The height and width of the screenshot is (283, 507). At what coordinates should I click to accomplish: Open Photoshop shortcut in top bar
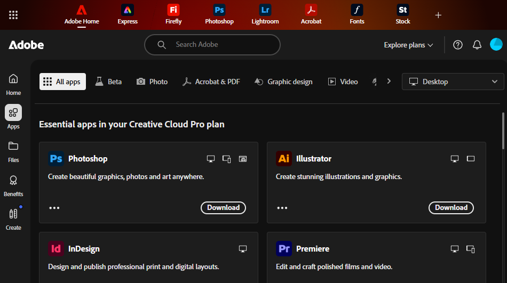(219, 15)
